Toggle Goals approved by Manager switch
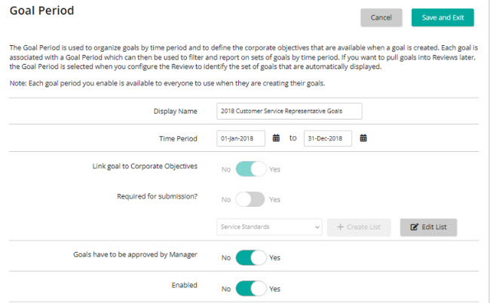The height and width of the screenshot is (303, 490). [x=251, y=257]
